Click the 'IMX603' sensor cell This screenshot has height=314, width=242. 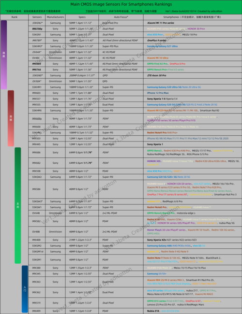pos(36,93)
